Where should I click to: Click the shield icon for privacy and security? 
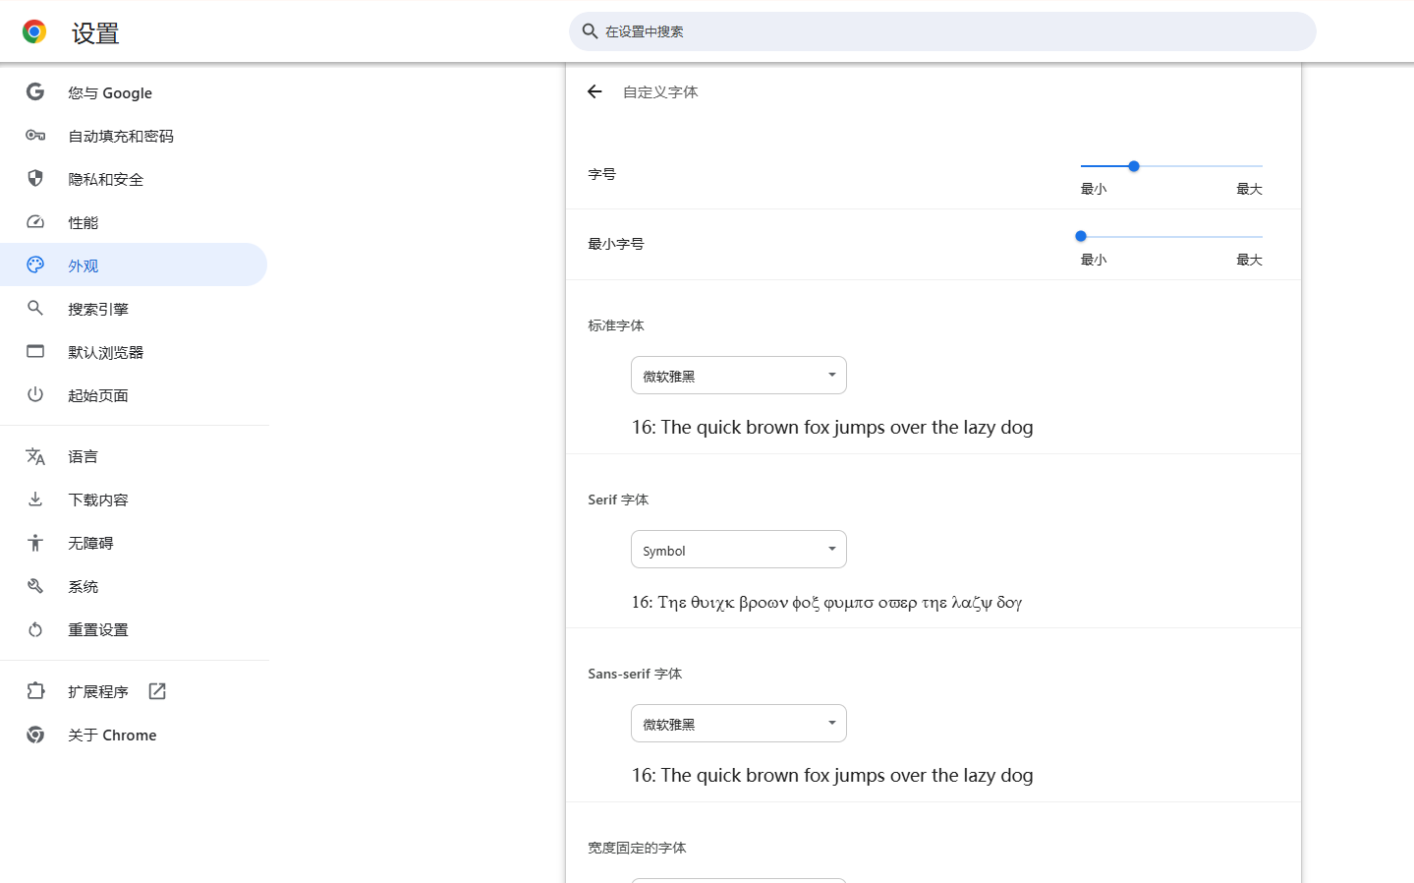pos(35,178)
